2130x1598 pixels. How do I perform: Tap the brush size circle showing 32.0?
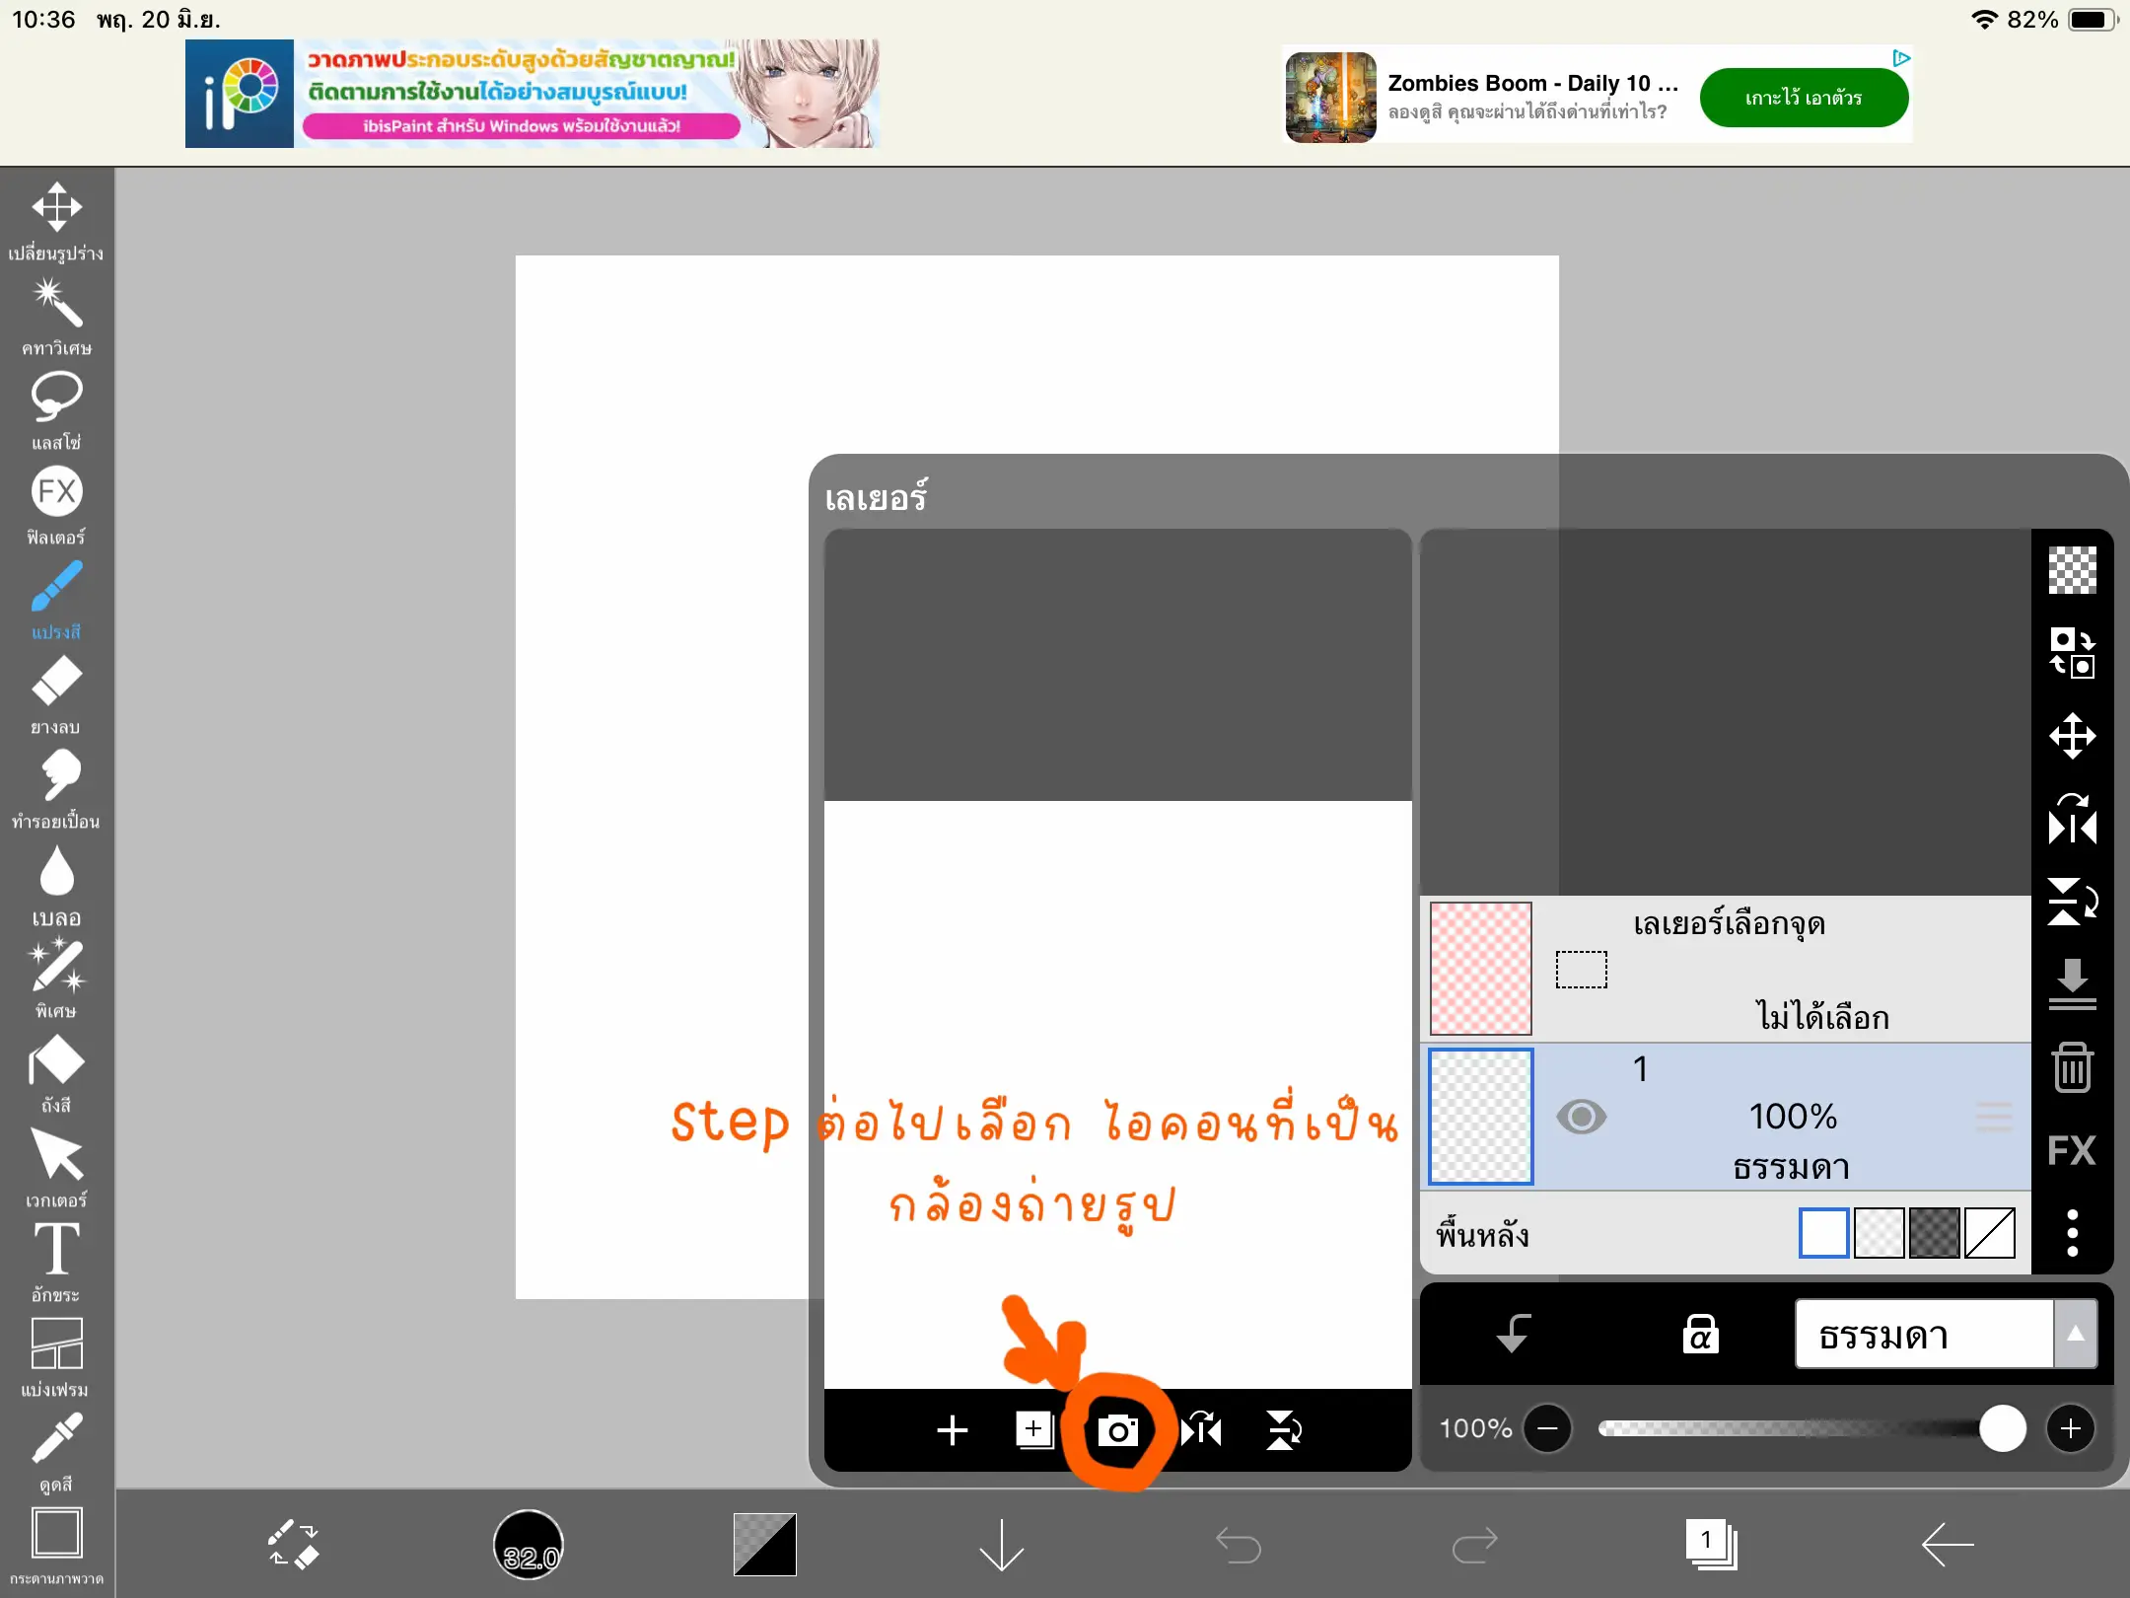529,1544
